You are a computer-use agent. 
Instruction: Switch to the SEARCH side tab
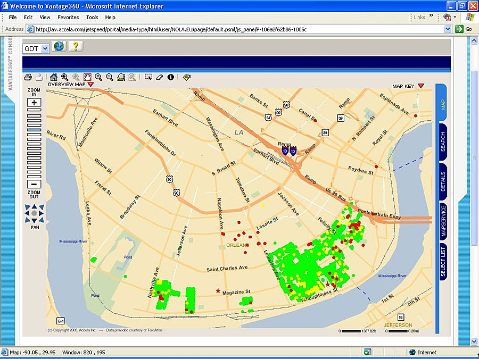443,142
